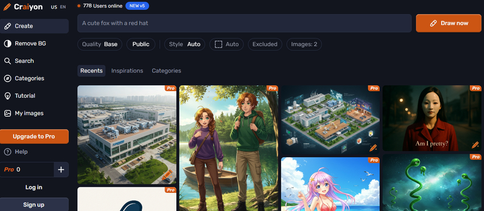Open My images gallery icon
484x211 pixels.
click(x=7, y=113)
